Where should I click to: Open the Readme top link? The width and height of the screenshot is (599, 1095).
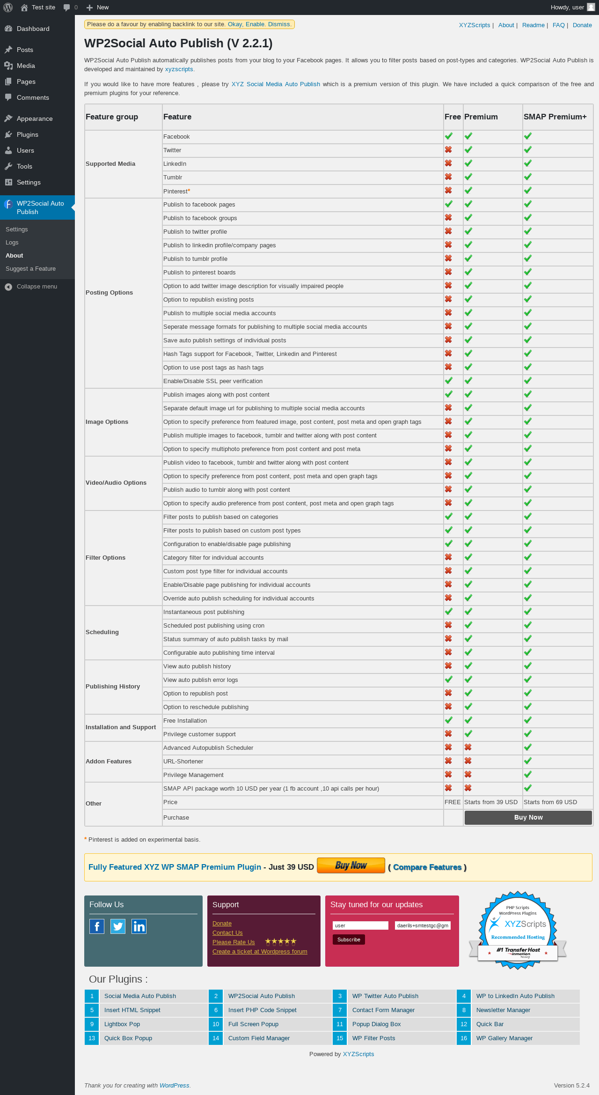(533, 25)
